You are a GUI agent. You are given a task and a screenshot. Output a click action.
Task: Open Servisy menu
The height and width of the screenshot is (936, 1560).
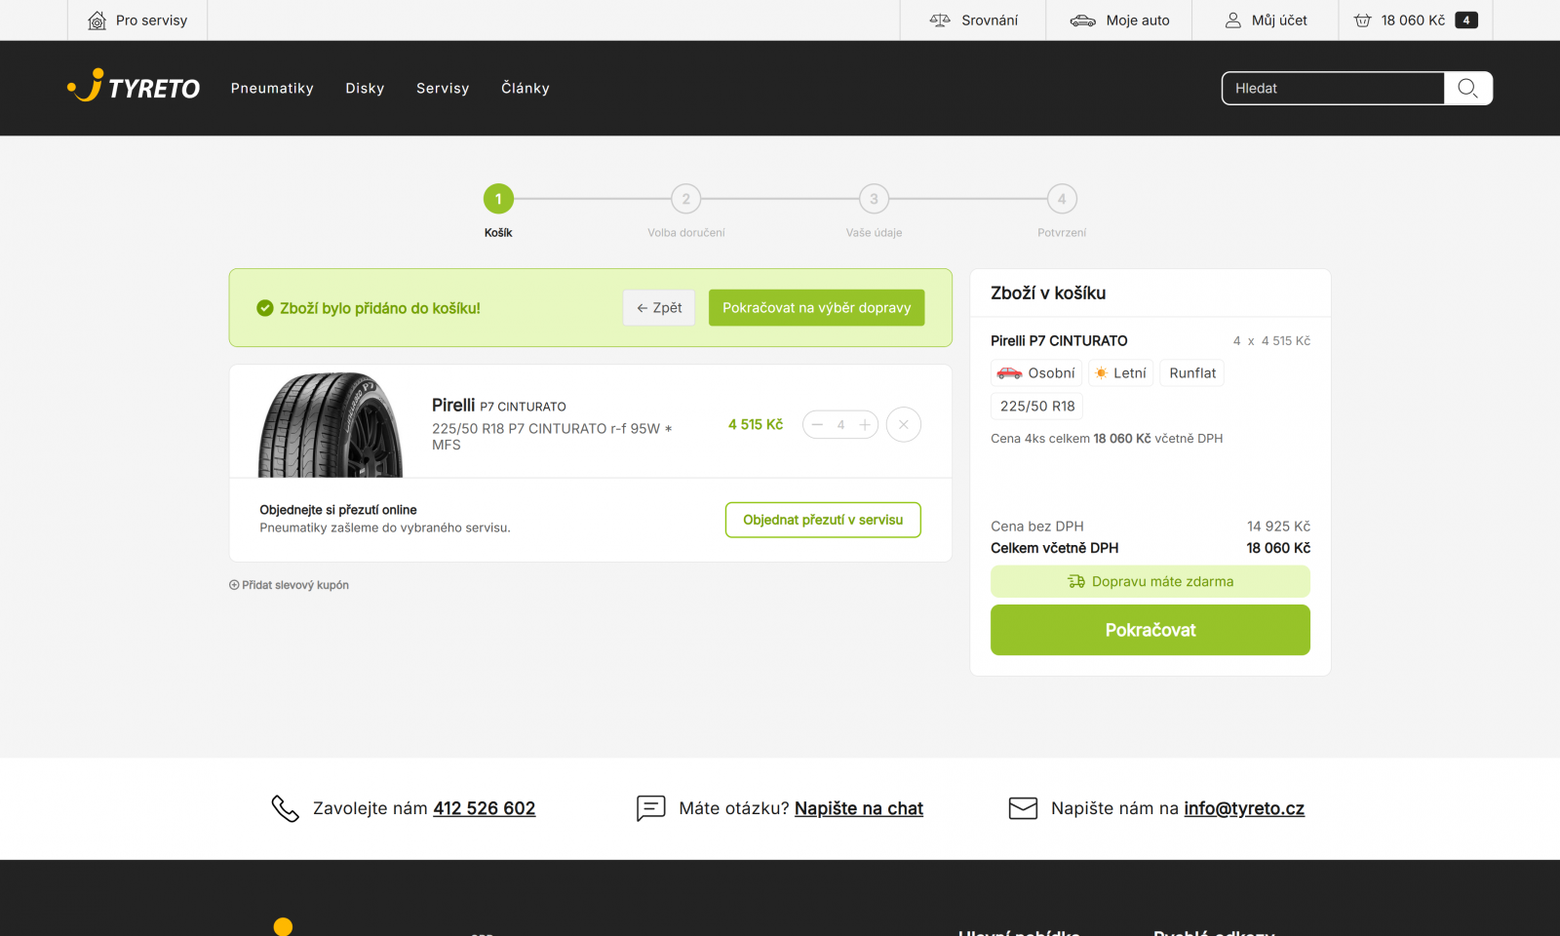443,88
